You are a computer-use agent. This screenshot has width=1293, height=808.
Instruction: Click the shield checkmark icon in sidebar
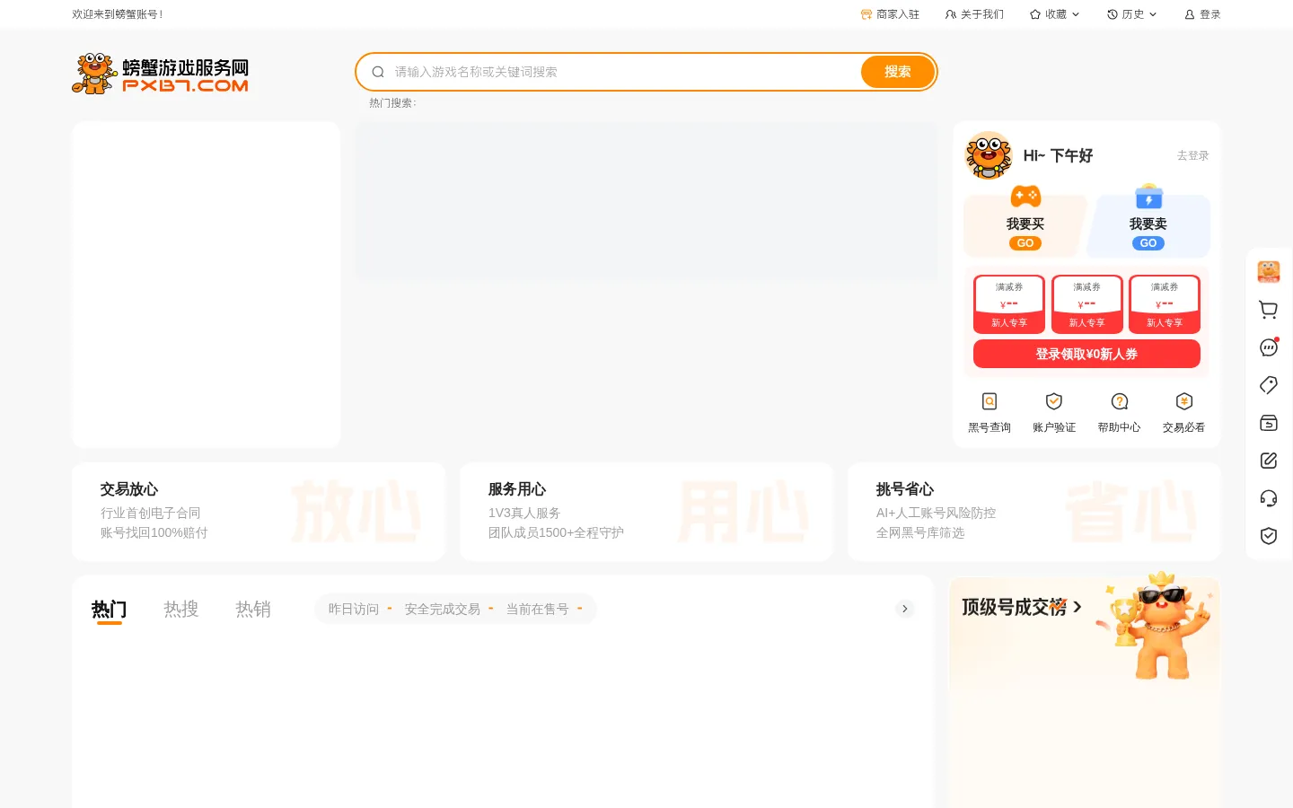1268,536
